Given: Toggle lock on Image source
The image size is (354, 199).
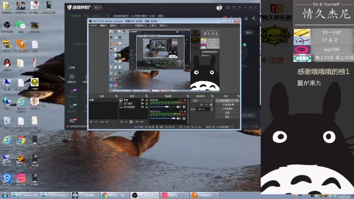Looking at the screenshot, I should (146, 100).
